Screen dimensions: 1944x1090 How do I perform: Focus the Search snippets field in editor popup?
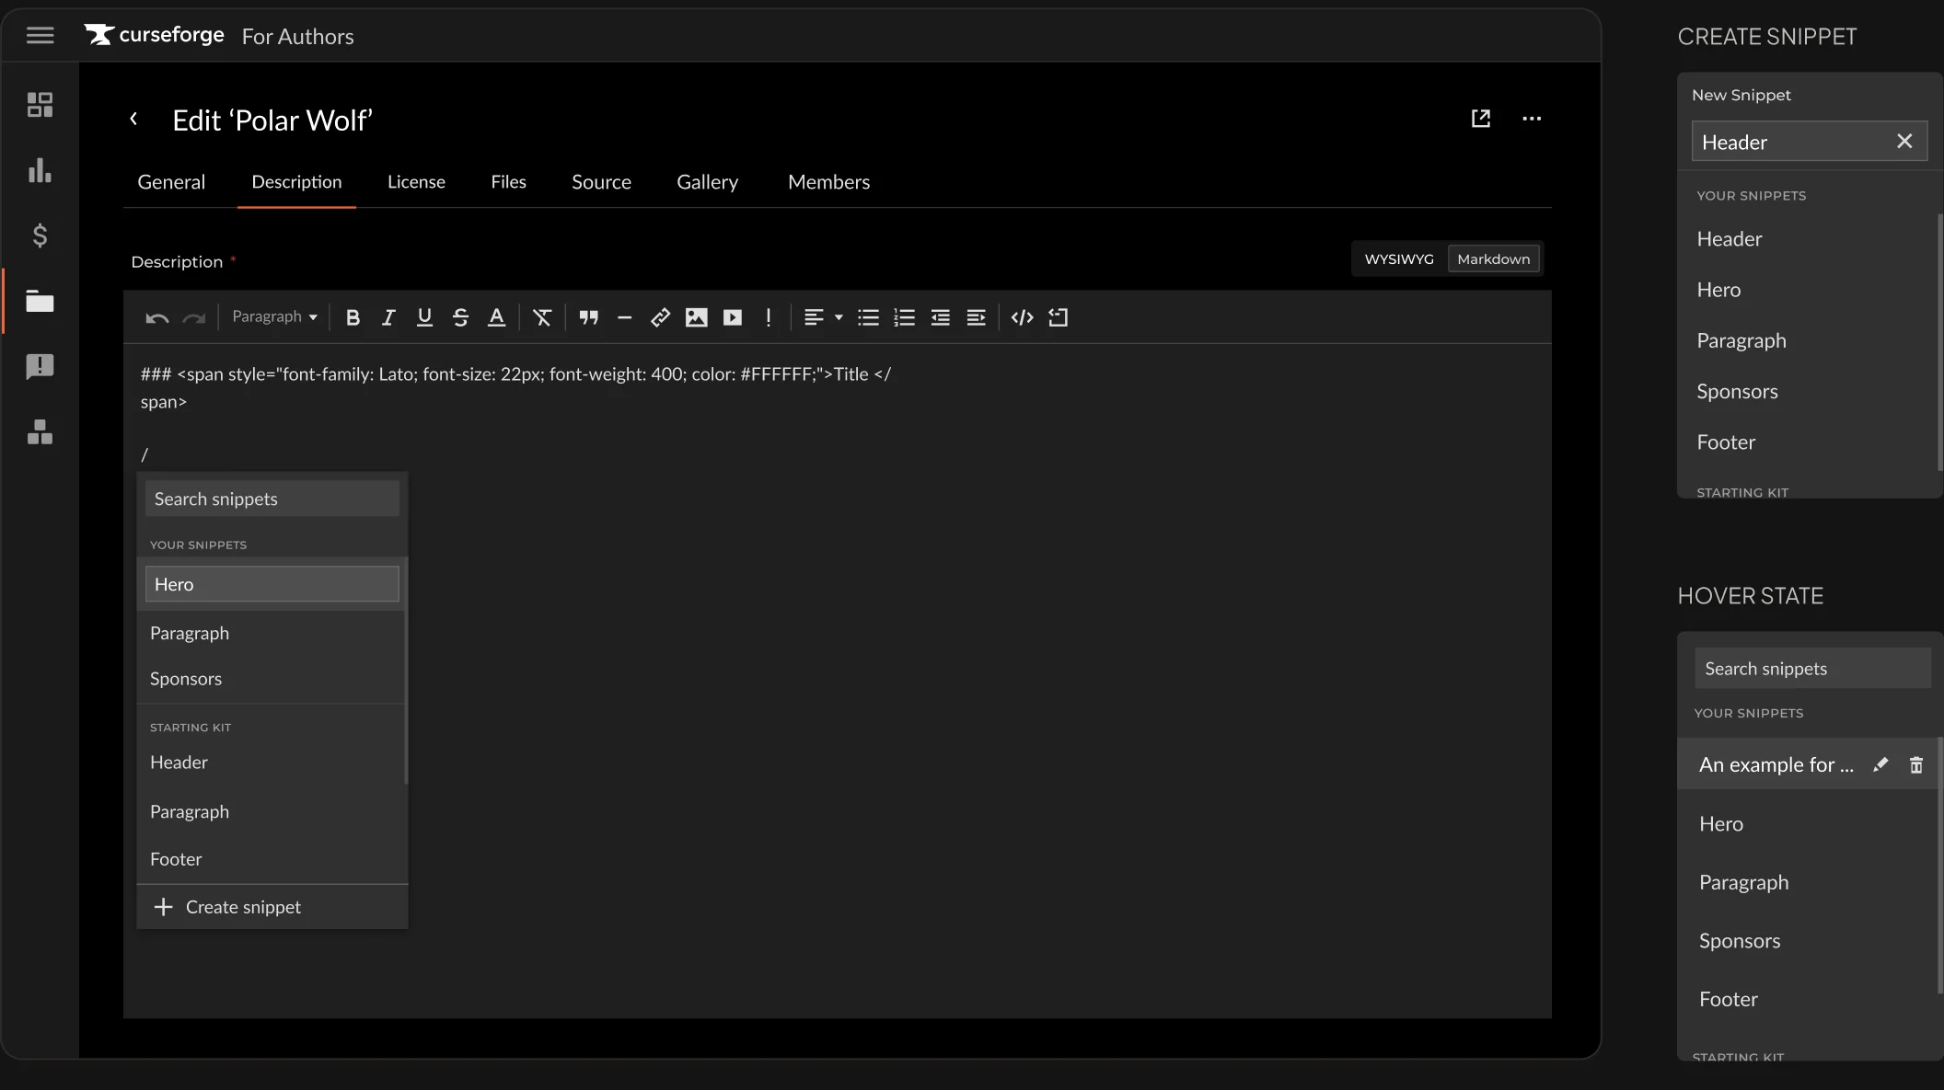tap(272, 499)
